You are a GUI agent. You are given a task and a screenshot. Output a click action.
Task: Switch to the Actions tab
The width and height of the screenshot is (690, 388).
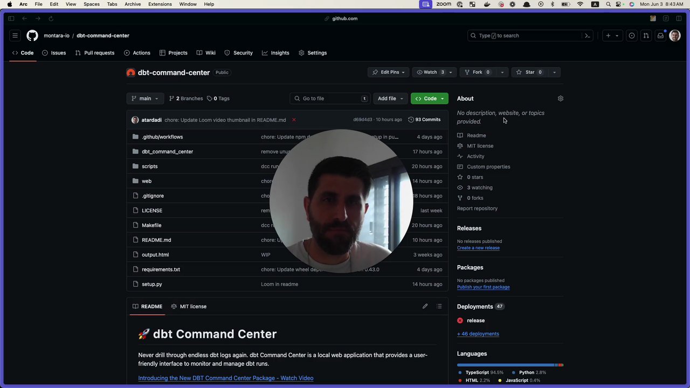pos(137,53)
